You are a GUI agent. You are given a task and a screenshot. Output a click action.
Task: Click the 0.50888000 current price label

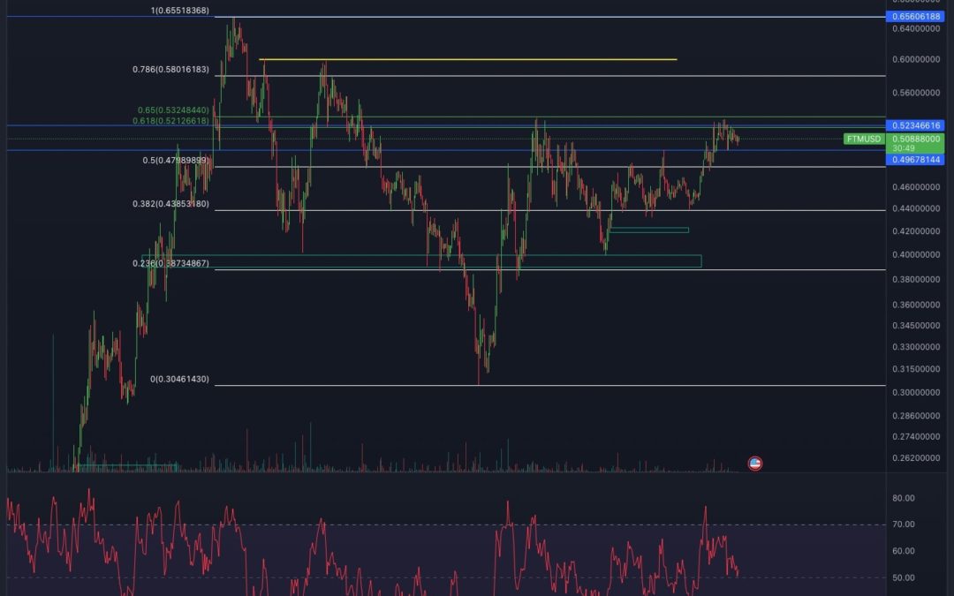click(916, 139)
